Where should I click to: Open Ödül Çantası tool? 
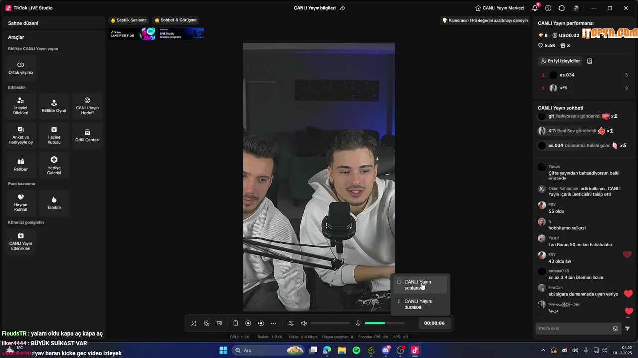87,136
